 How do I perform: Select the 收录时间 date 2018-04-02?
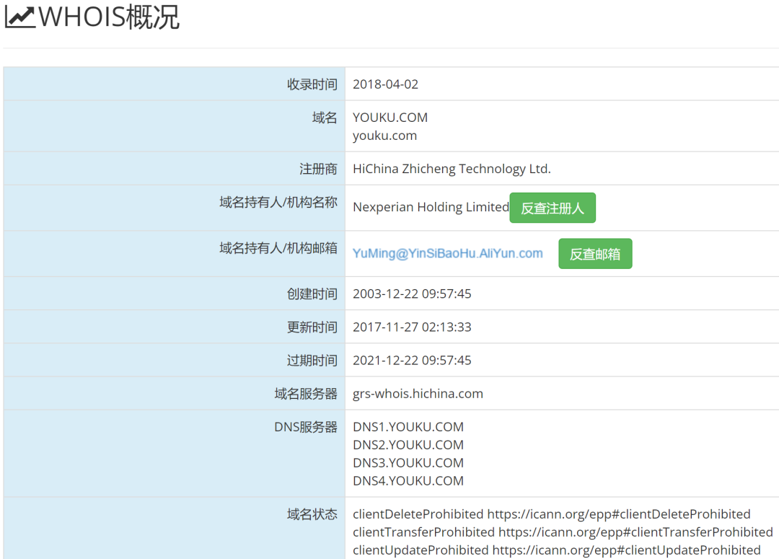coord(385,84)
